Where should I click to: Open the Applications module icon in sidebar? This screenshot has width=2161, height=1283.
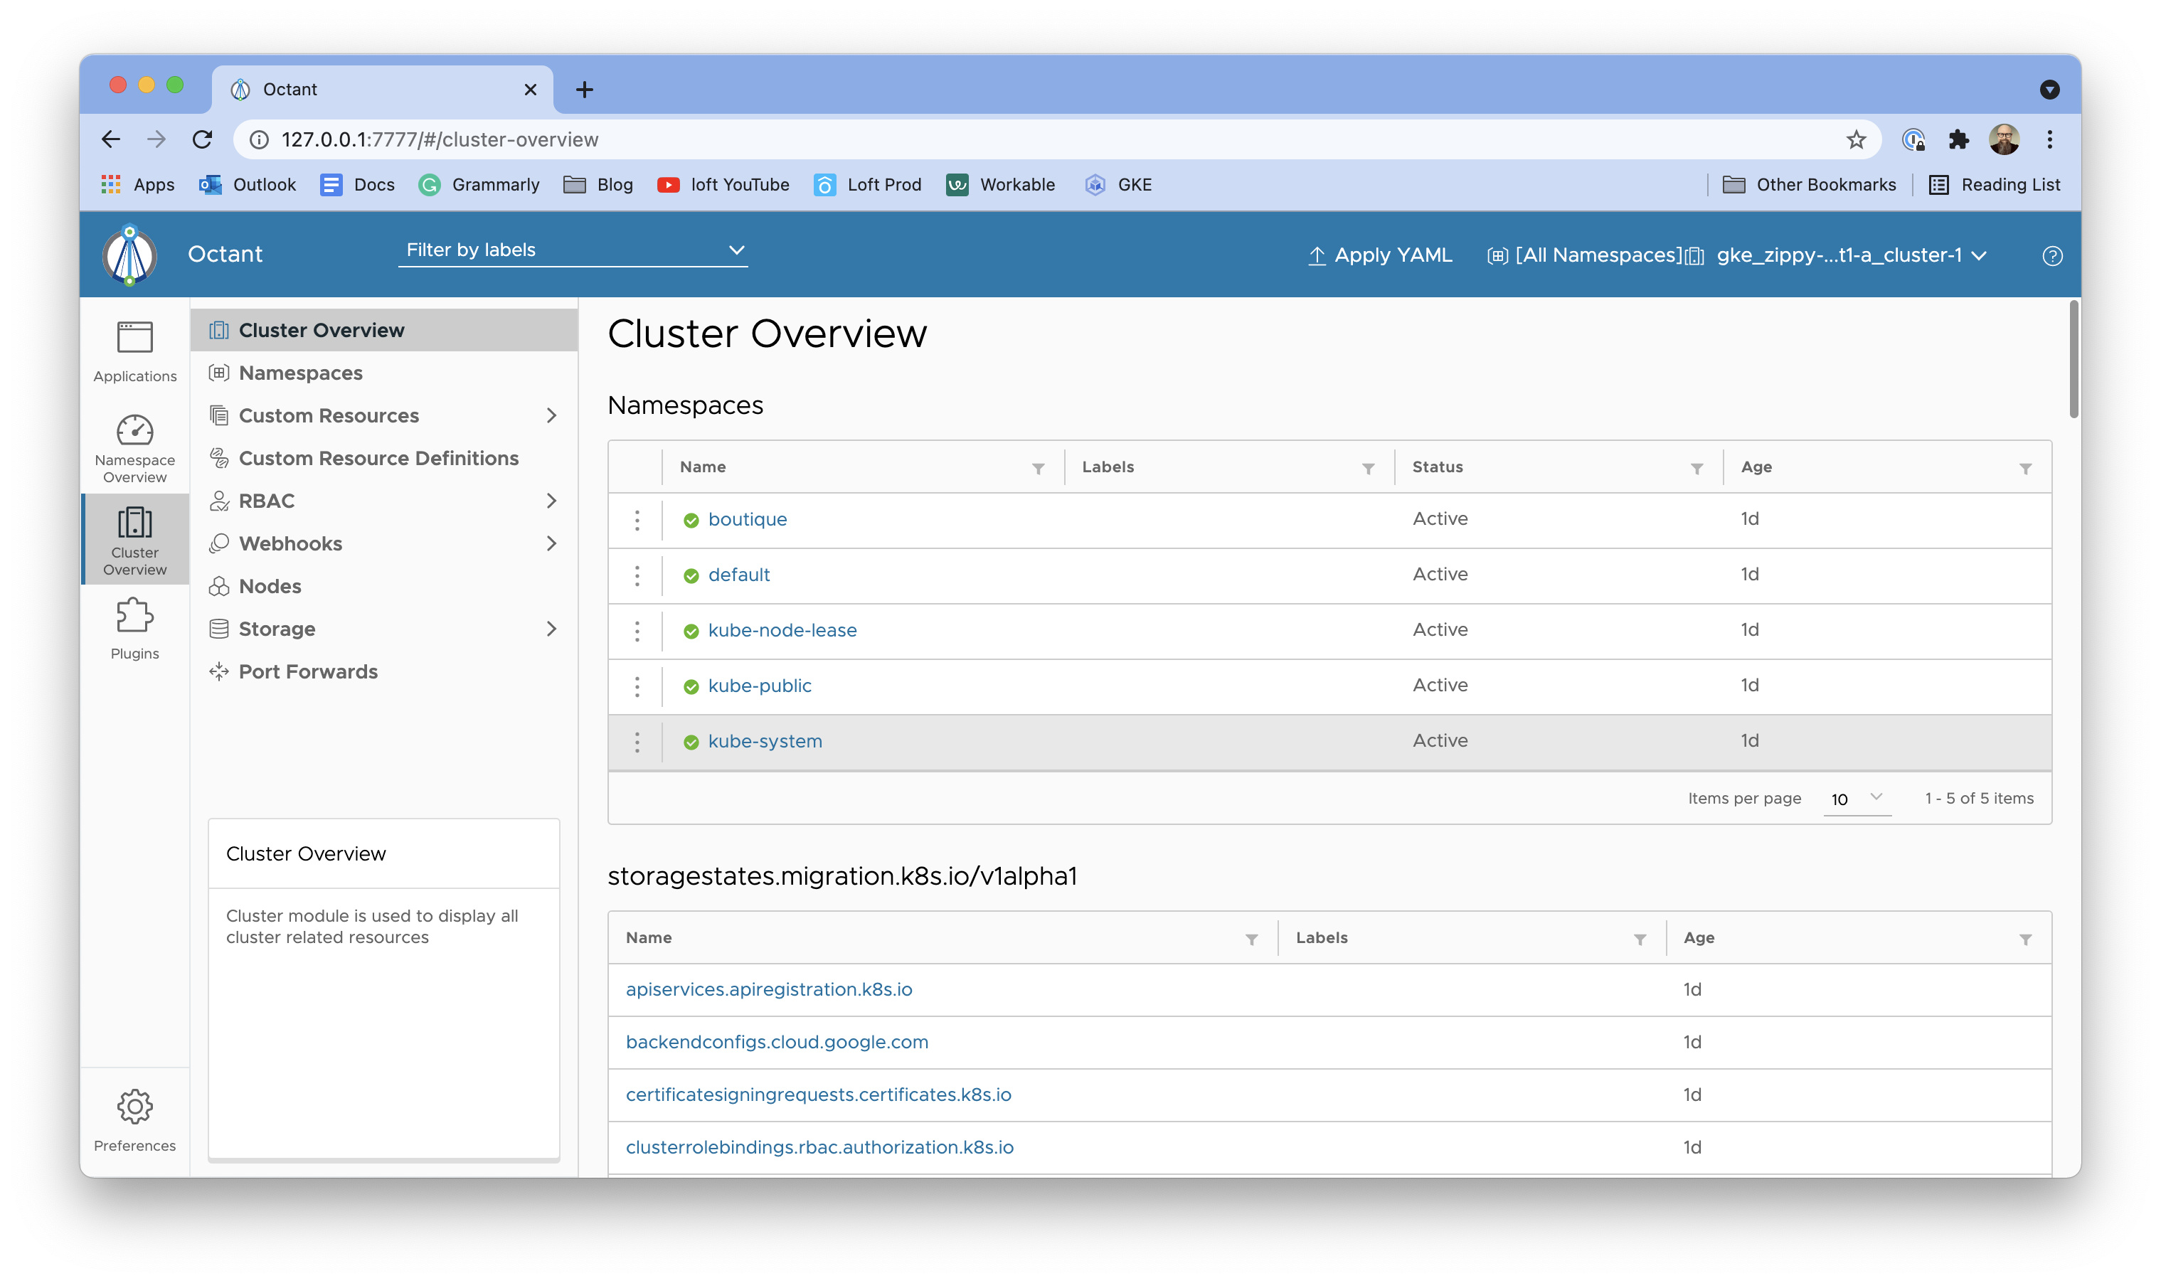[x=134, y=348]
